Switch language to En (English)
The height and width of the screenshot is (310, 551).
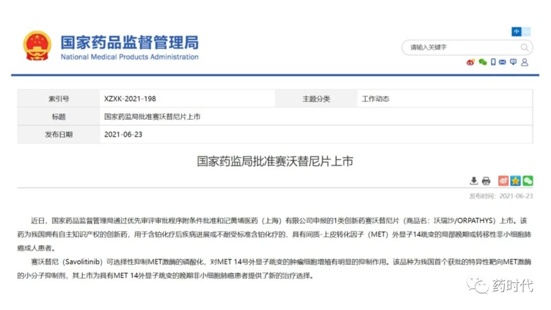pyautogui.click(x=526, y=32)
